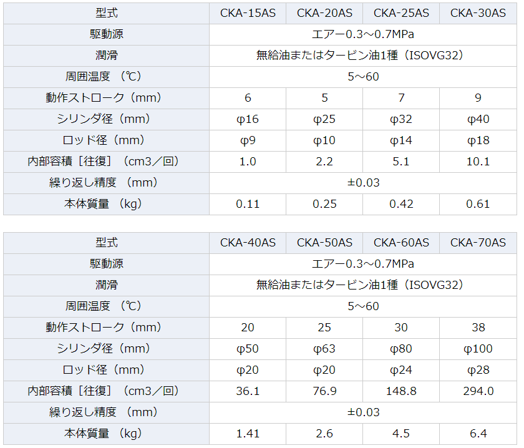
Task: Select the φ16 cylinder diameter cell
Action: (x=248, y=119)
